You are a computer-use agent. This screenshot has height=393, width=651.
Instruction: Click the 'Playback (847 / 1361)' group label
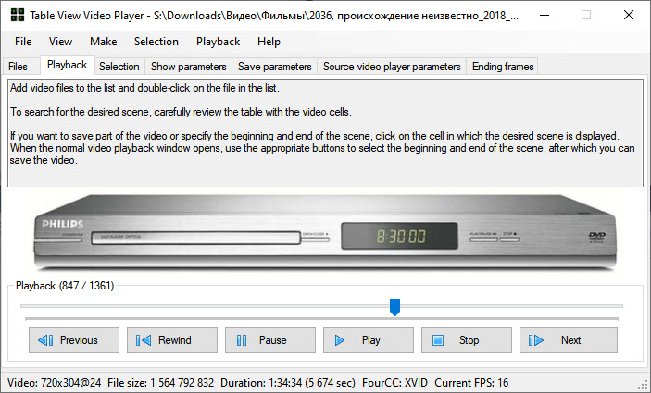(65, 286)
